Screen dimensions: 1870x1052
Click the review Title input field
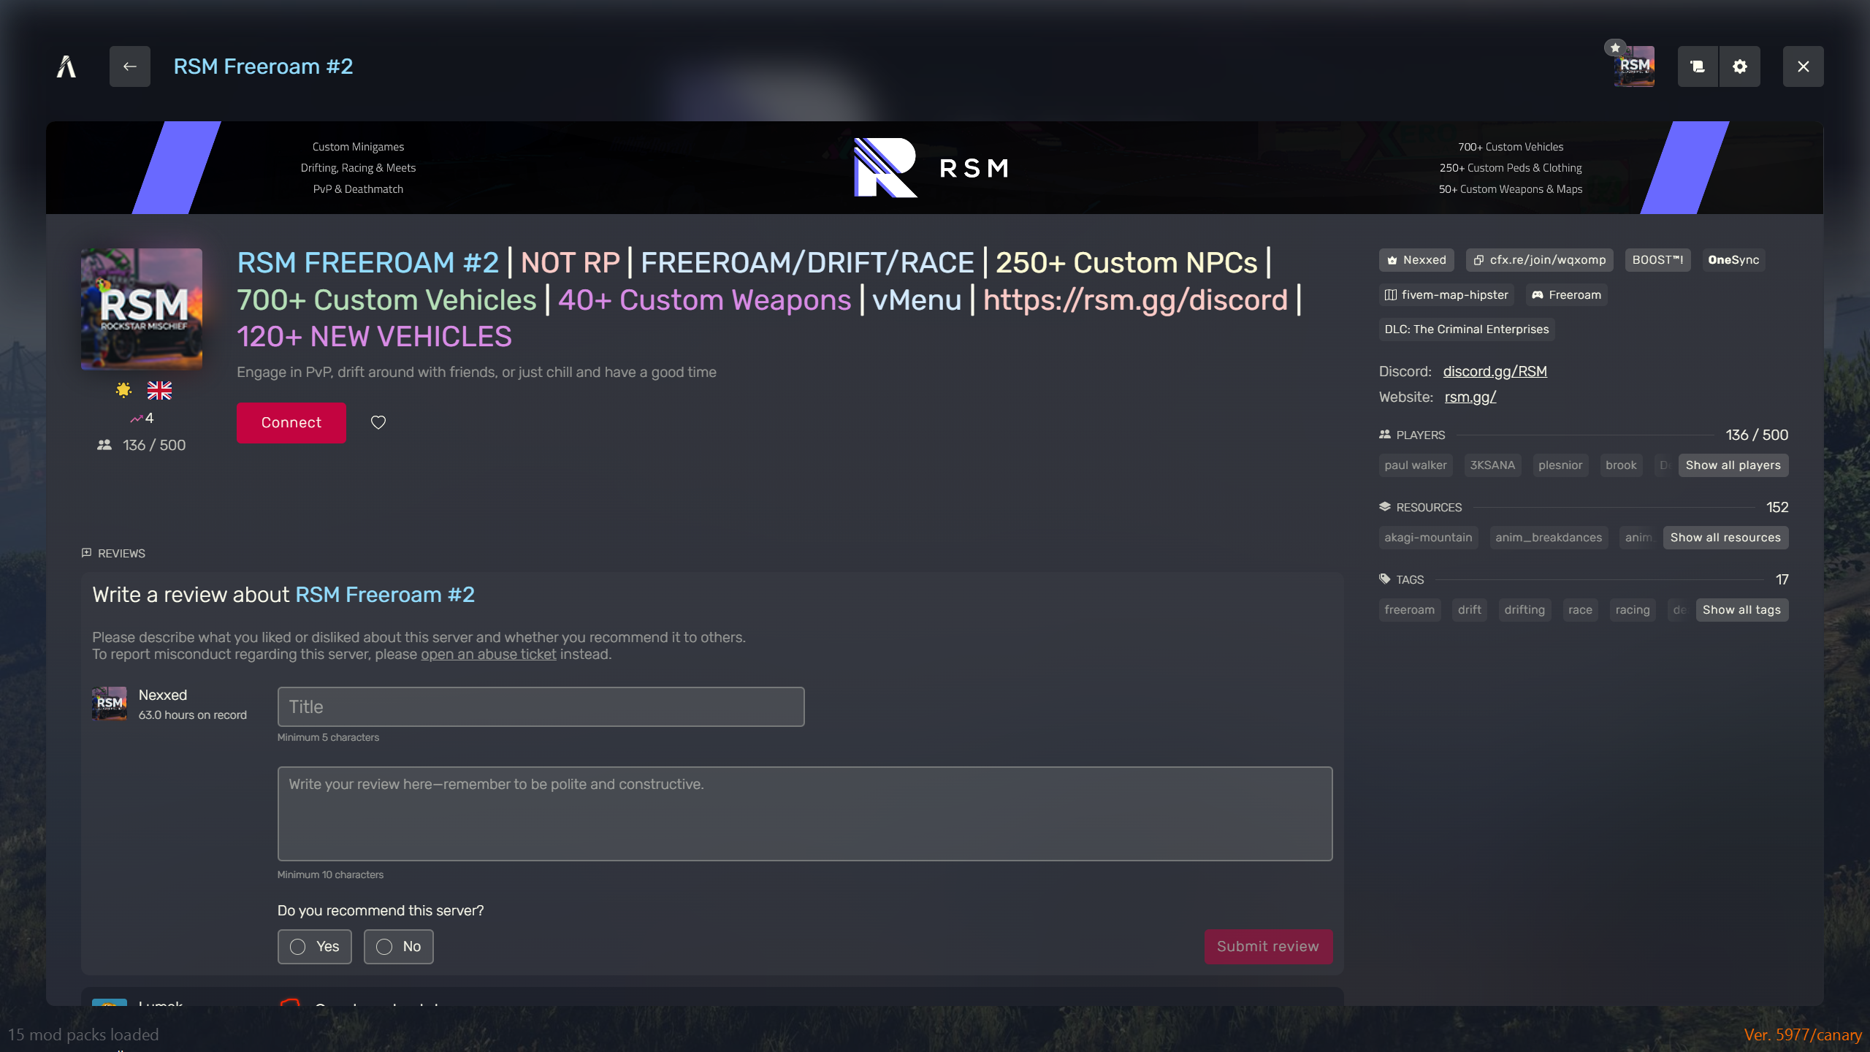tap(541, 706)
